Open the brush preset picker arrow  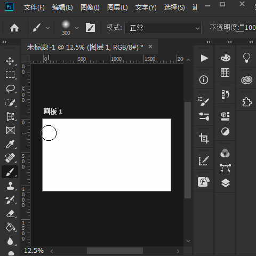77,28
